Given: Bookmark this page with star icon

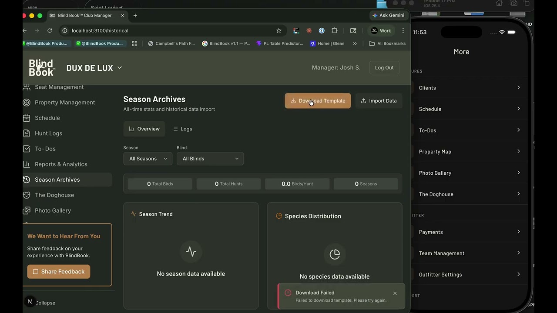Looking at the screenshot, I should (x=279, y=30).
